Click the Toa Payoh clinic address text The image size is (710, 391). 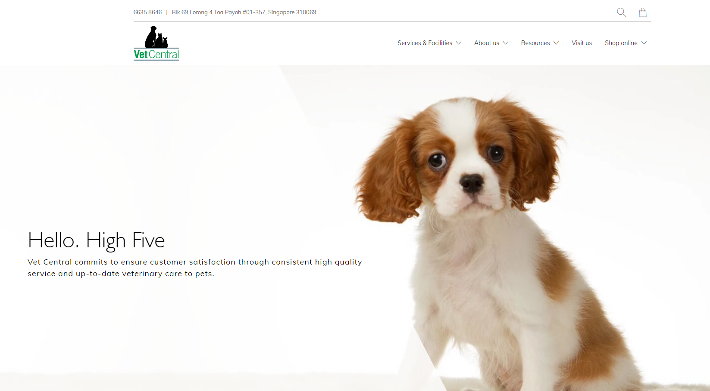(x=244, y=12)
